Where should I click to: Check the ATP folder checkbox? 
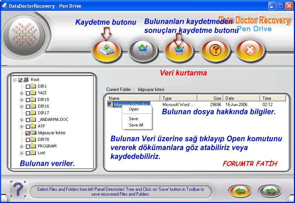coord(28,126)
